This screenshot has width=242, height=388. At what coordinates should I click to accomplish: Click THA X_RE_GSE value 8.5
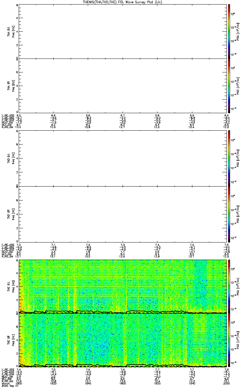(x=19, y=115)
